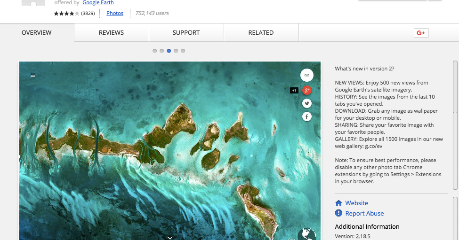Click the globe icon in preview corner
The image size is (459, 240).
coord(307,234)
